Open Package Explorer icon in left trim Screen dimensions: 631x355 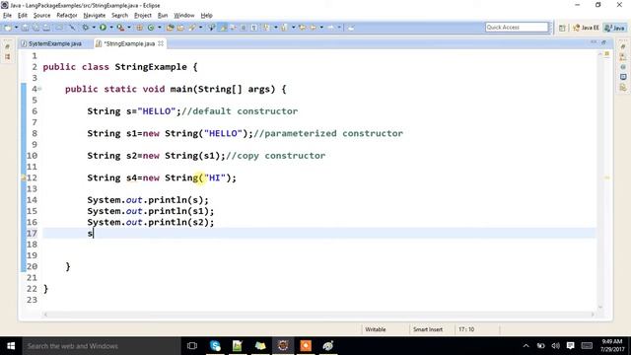(8, 57)
